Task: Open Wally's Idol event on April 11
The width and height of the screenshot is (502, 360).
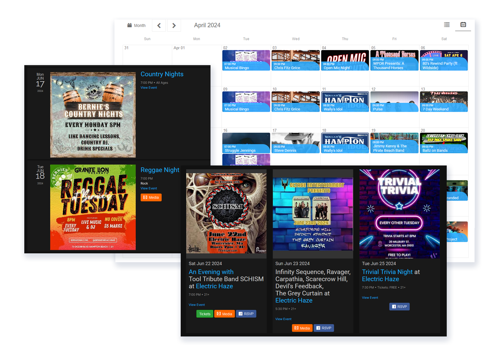Action: (x=345, y=101)
